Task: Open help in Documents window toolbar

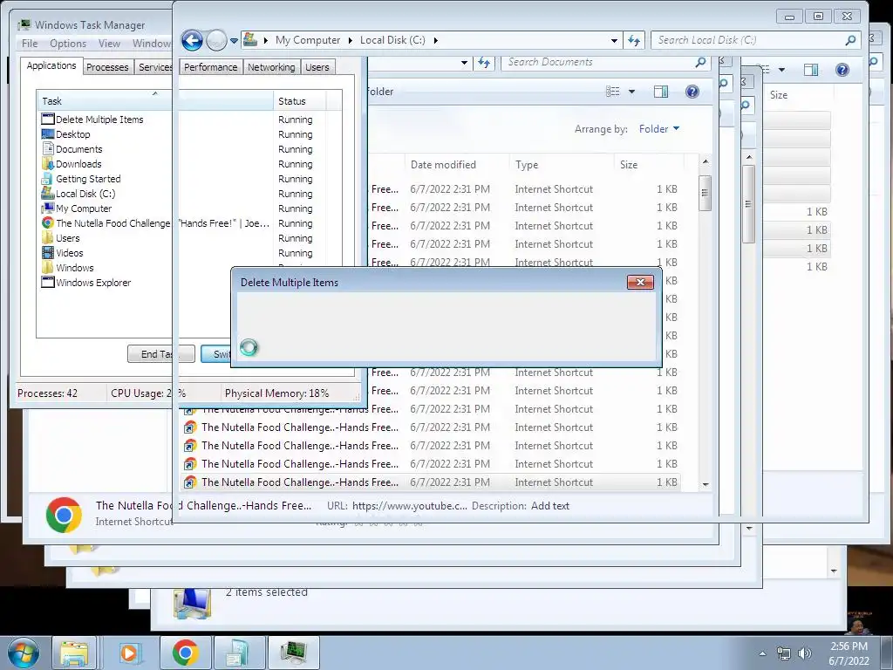Action: (692, 92)
